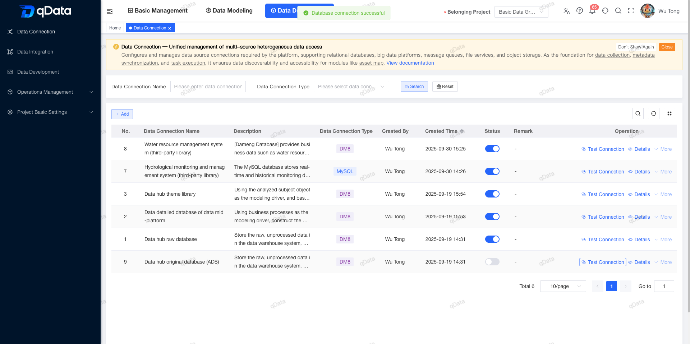Click the orange Close banner button
The image size is (690, 344).
pos(667,47)
